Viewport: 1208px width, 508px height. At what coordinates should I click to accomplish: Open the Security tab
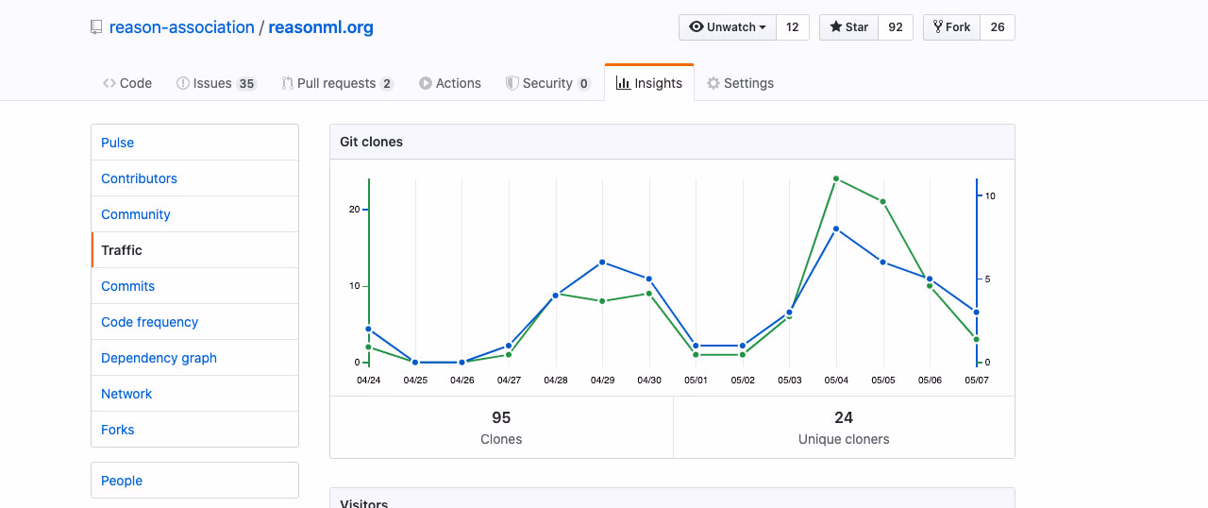click(548, 83)
